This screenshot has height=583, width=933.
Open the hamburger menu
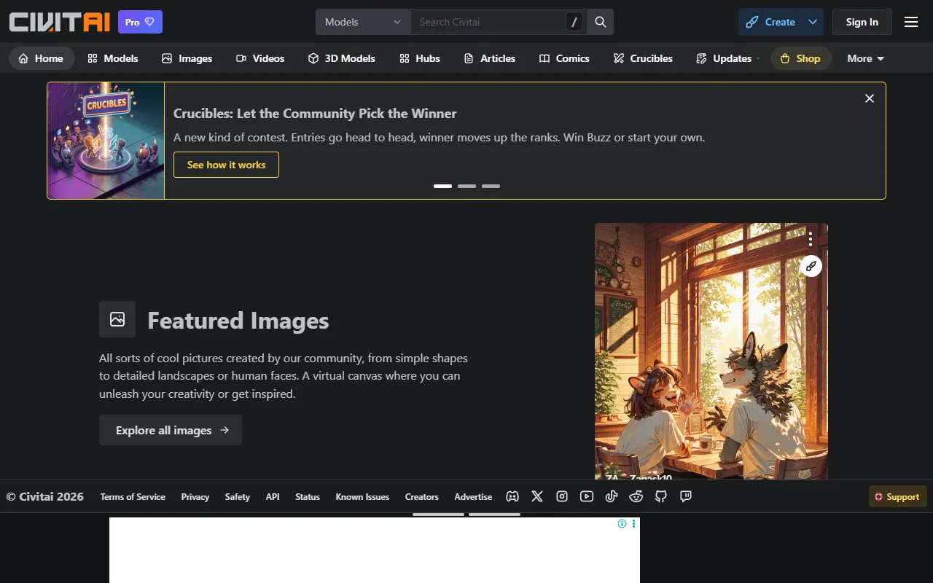pos(911,22)
